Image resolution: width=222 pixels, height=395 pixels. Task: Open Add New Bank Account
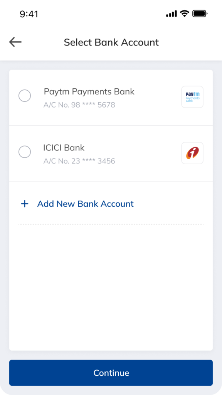[x=85, y=204]
